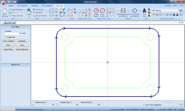Click the Zoom In magnifier icon
The height and width of the screenshot is (111, 185).
(29, 10)
